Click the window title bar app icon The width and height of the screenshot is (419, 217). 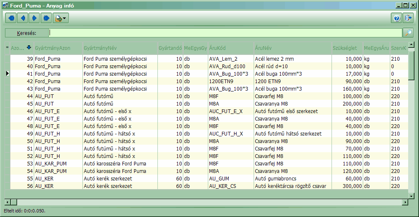pyautogui.click(x=5, y=5)
